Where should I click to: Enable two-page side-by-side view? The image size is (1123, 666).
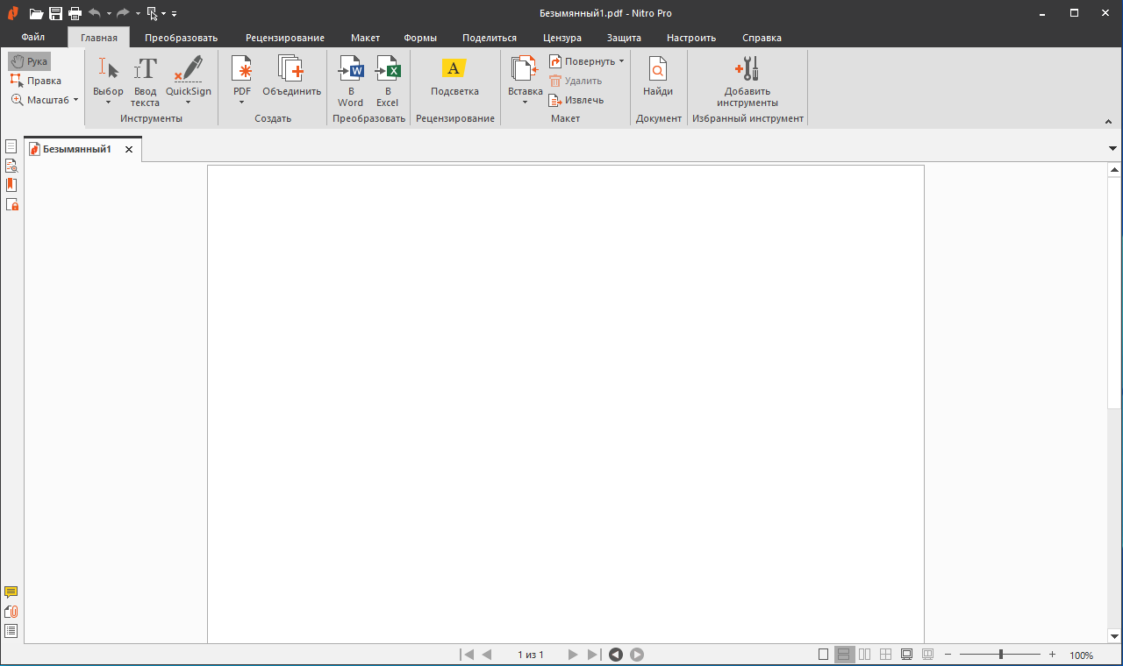(x=864, y=654)
